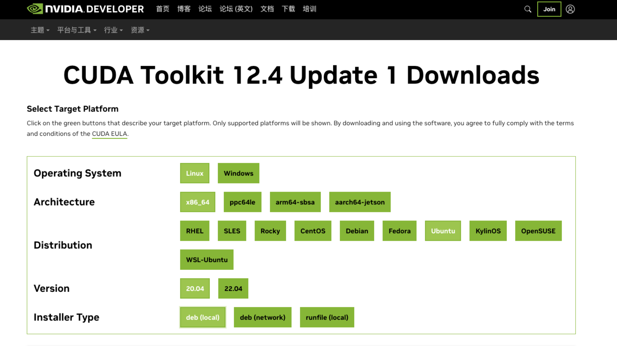Click the CUDA Toolkit 12.4 Update 1 heading
Viewport: 617px width, 346px height.
pyautogui.click(x=301, y=75)
